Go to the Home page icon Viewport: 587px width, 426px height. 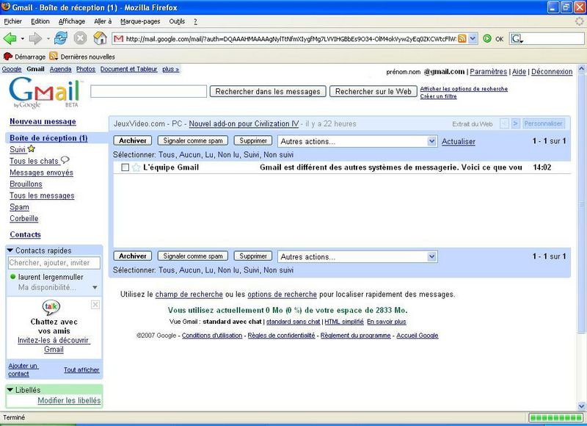click(100, 38)
